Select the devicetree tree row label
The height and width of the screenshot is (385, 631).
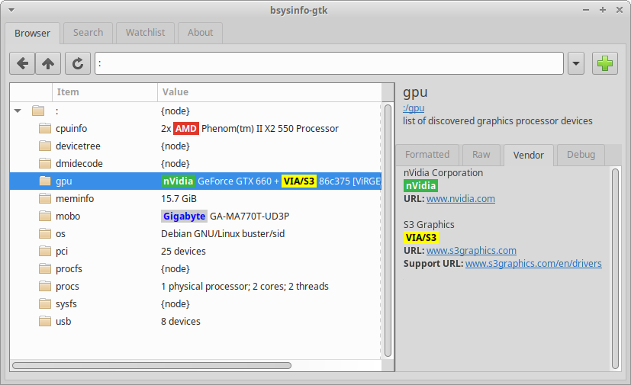pyautogui.click(x=78, y=146)
